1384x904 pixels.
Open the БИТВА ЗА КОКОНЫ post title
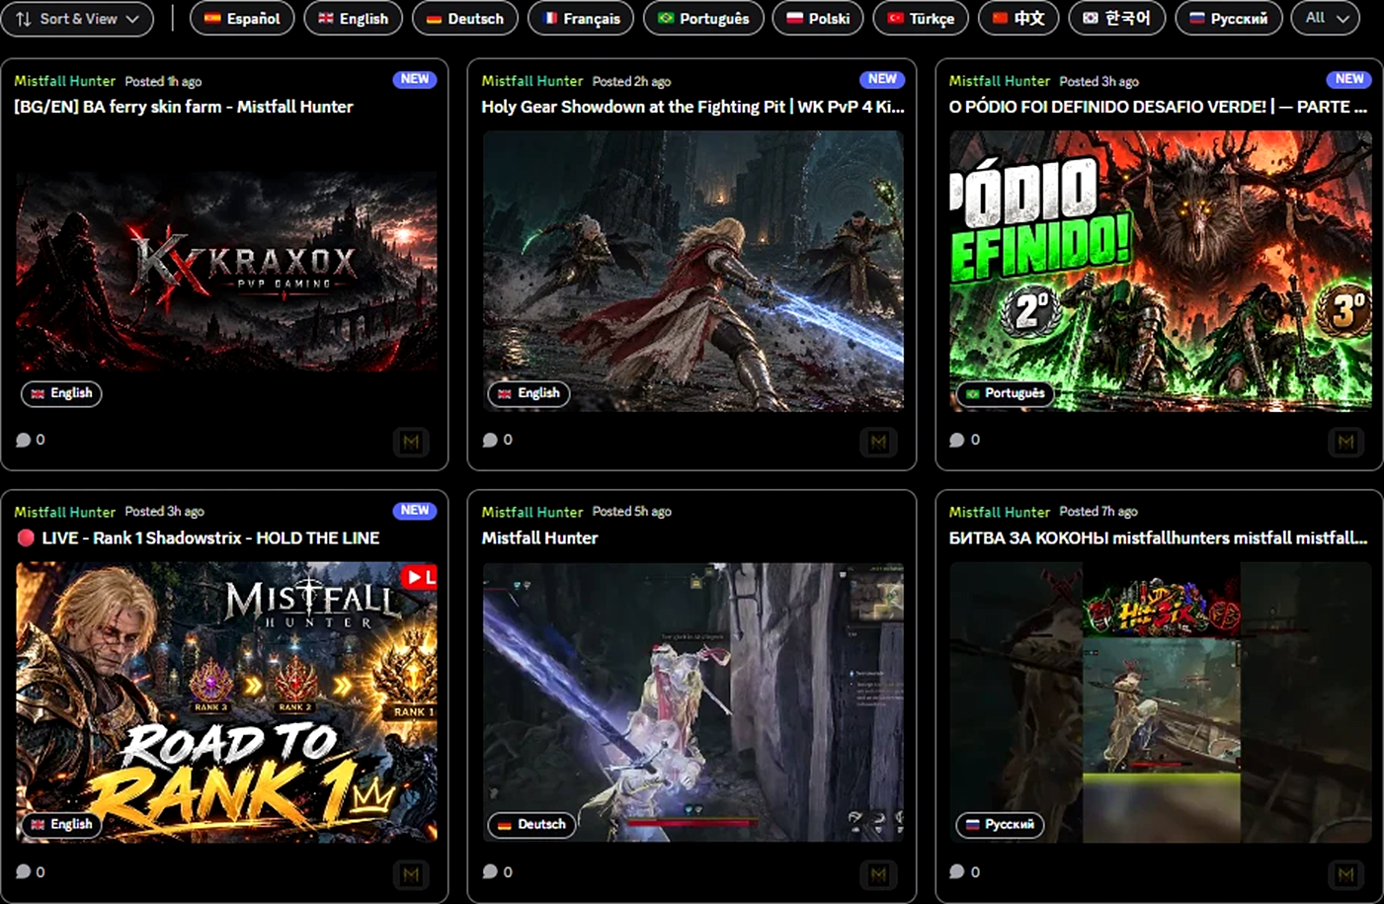click(1158, 538)
